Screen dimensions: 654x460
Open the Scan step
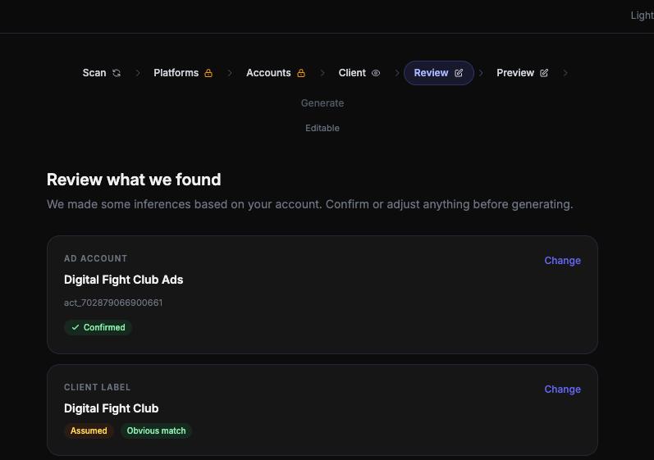click(94, 73)
